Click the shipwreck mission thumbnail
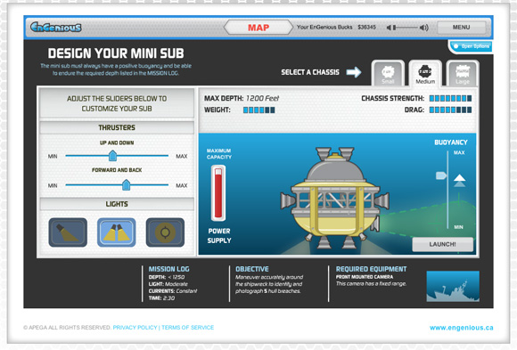The image size is (517, 350). click(453, 286)
